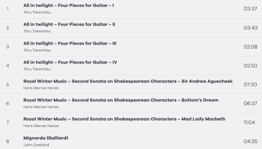Click the 11:04 duration
Screen dimensions: 262x149
[249, 122]
